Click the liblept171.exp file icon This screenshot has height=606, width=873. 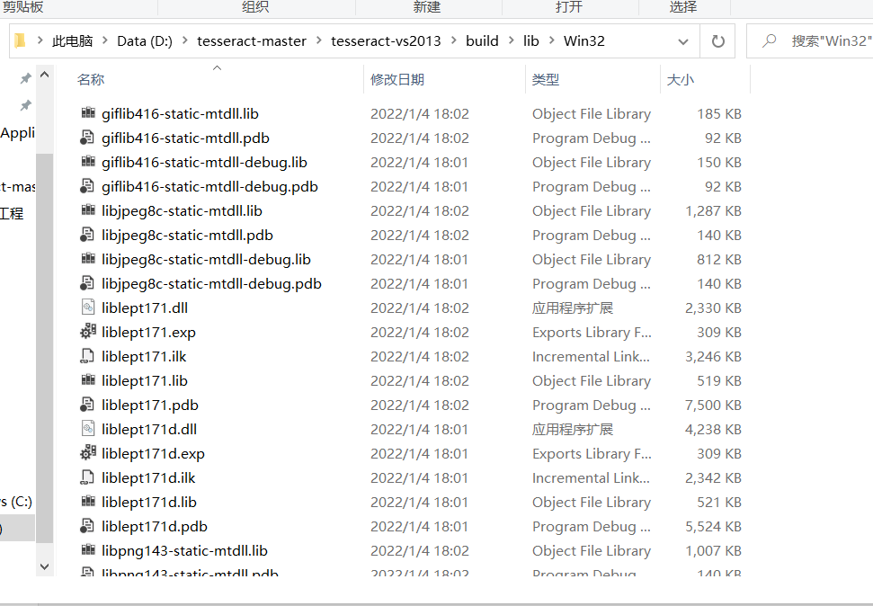coord(88,333)
